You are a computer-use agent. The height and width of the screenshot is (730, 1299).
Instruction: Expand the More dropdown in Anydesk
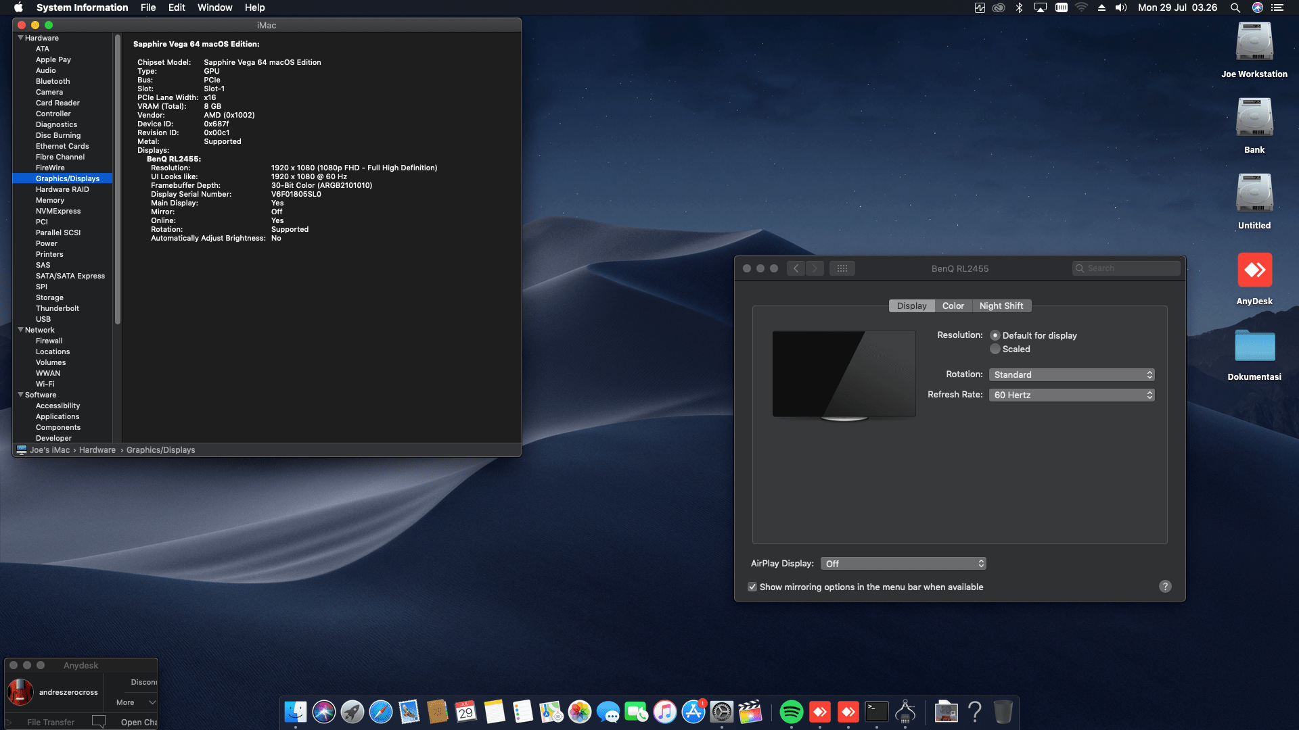click(x=135, y=702)
